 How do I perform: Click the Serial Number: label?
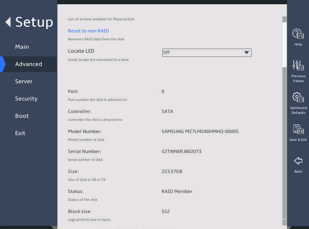[x=84, y=151]
